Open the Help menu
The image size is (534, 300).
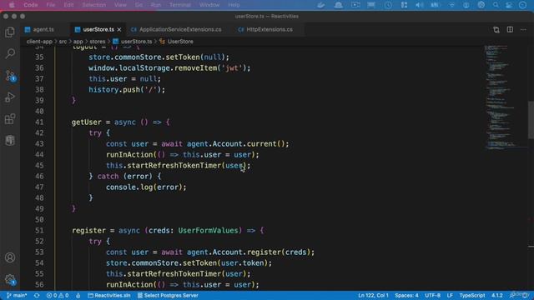click(234, 5)
